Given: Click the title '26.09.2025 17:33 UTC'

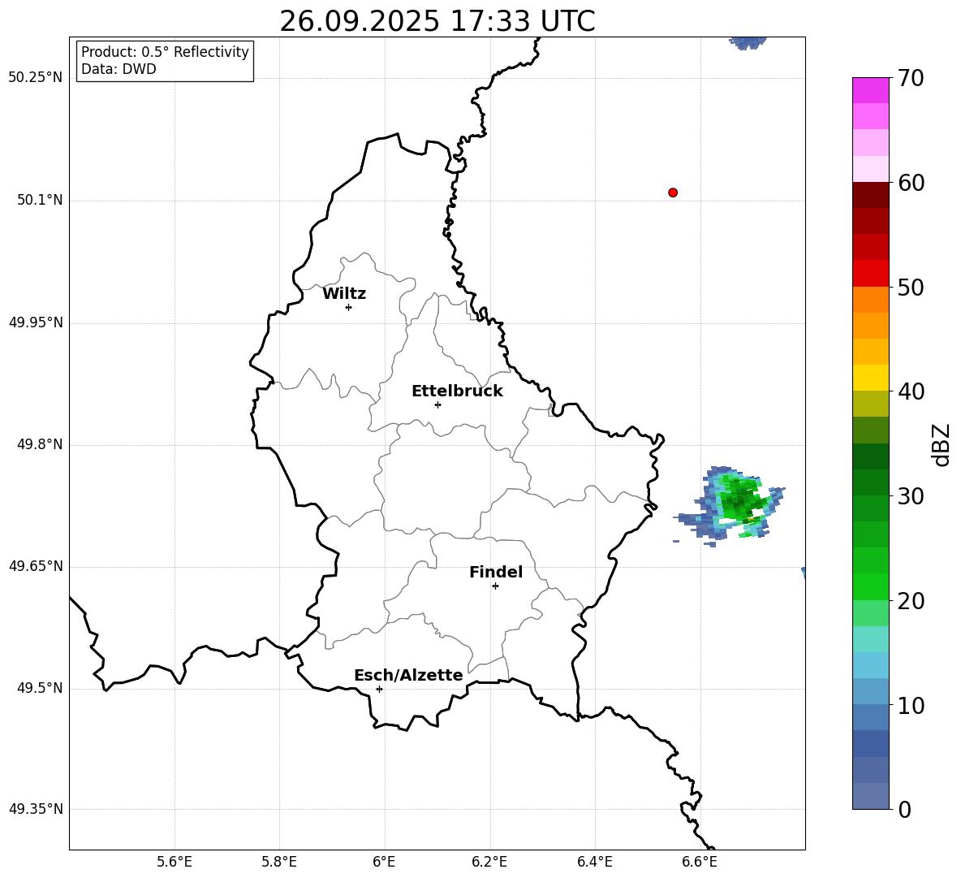Looking at the screenshot, I should coord(437,21).
